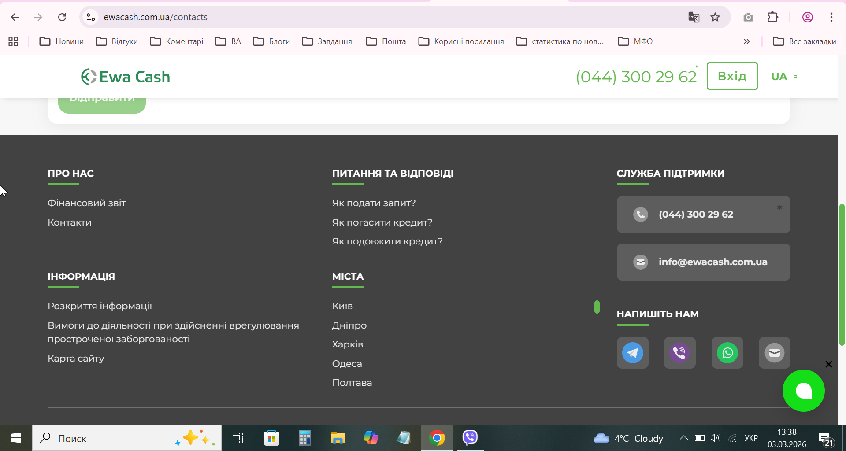This screenshot has height=451, width=846.
Task: Click the Windows taskbar search box
Action: tap(127, 438)
